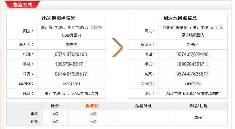The height and width of the screenshot is (129, 235).
Task: Click contact 刘先生 in the 到达地 table
Action: 193,44
